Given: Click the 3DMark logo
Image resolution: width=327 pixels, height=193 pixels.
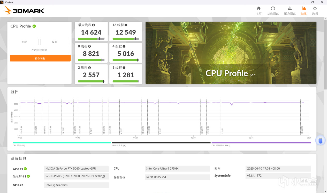Looking at the screenshot, I should point(24,10).
